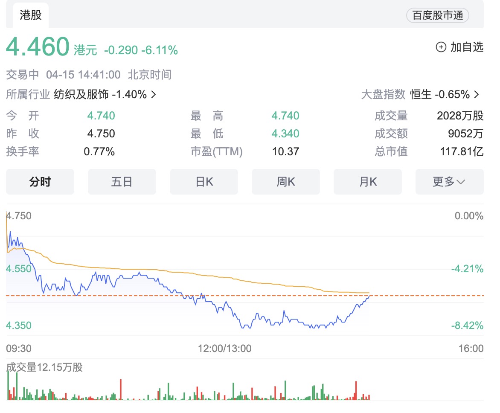The image size is (500, 413).
Task: Click the 百度股市通 badge
Action: (438, 16)
